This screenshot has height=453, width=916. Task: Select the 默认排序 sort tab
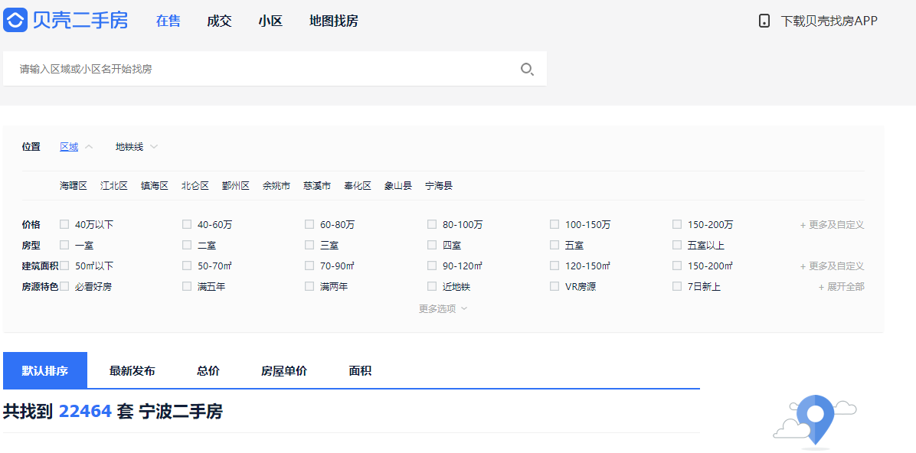point(45,370)
